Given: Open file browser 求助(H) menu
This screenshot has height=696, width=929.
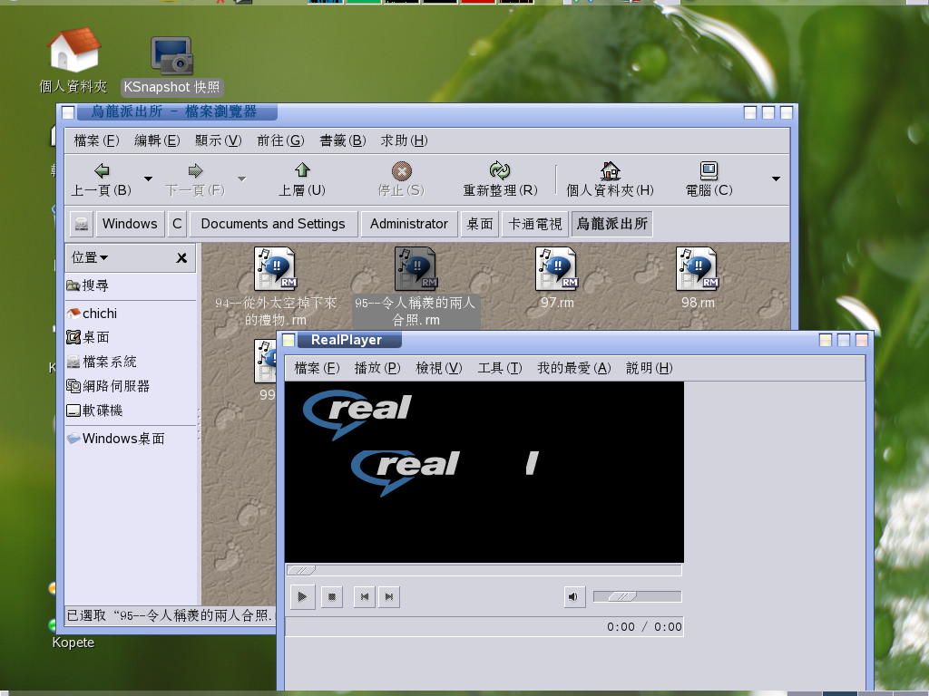Looking at the screenshot, I should point(404,140).
